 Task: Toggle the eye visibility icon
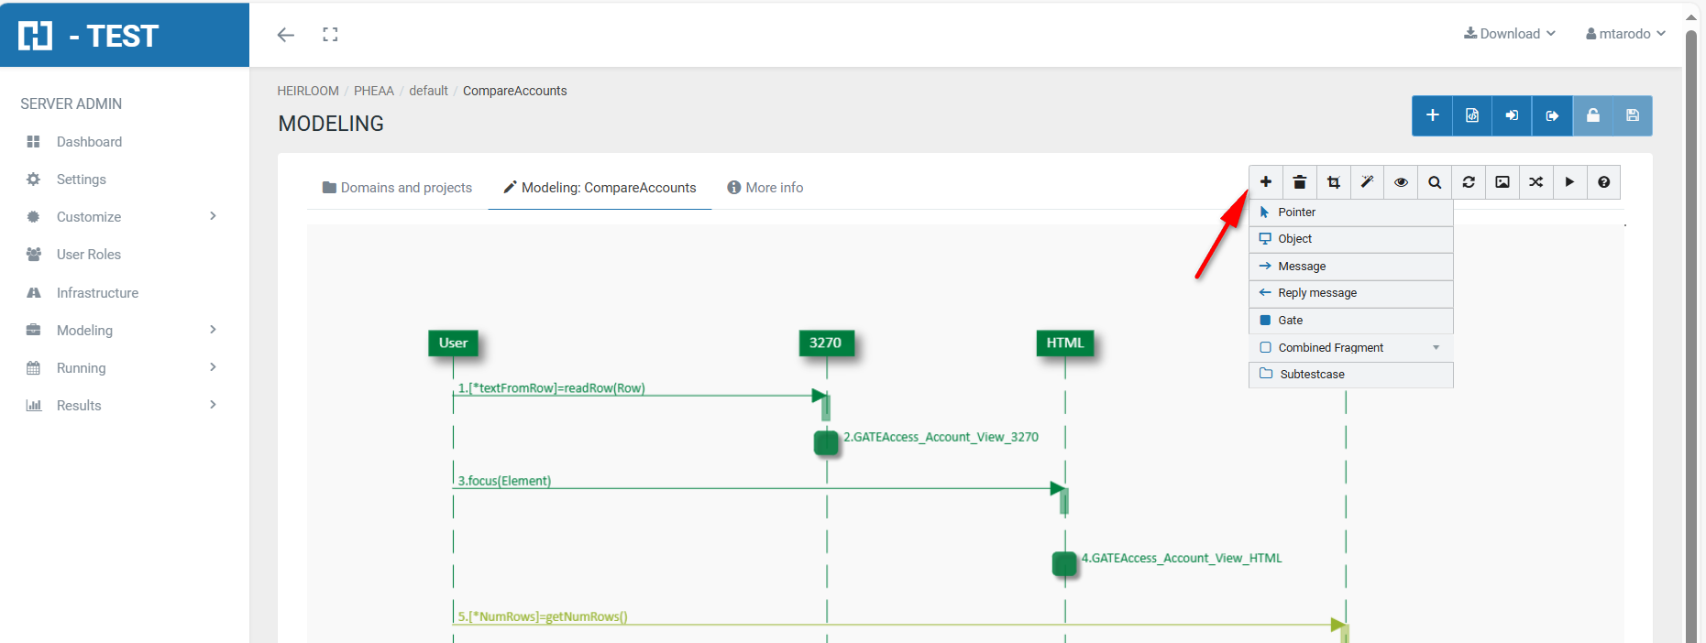[1401, 182]
